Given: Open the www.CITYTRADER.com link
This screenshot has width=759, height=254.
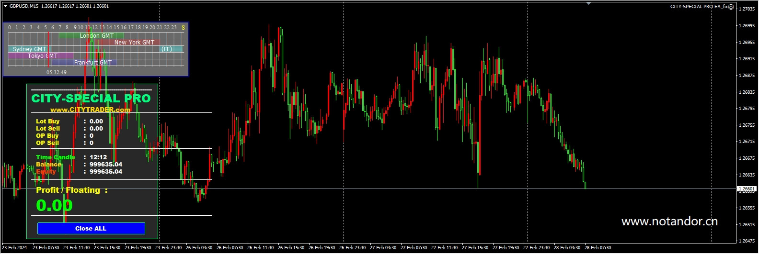Looking at the screenshot, I should coord(90,110).
